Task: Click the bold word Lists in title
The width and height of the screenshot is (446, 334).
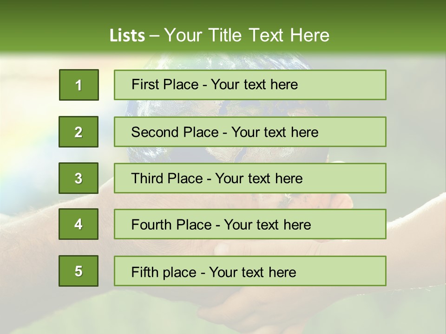Action: [127, 36]
